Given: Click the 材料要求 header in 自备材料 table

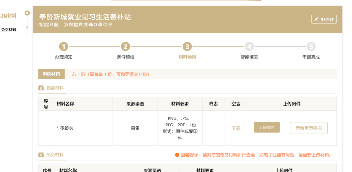Looking at the screenshot, I should click(180, 104).
